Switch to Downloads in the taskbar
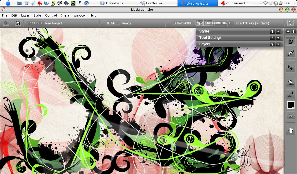297x174 pixels. point(112,3)
